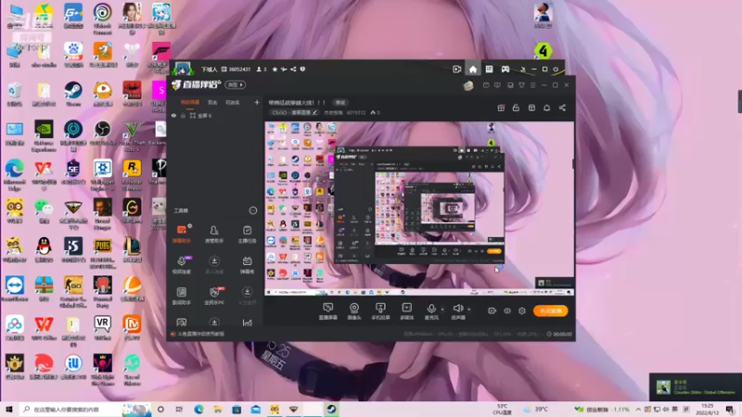Open stream settings gear
Image resolution: width=742 pixels, height=417 pixels.
click(x=522, y=310)
